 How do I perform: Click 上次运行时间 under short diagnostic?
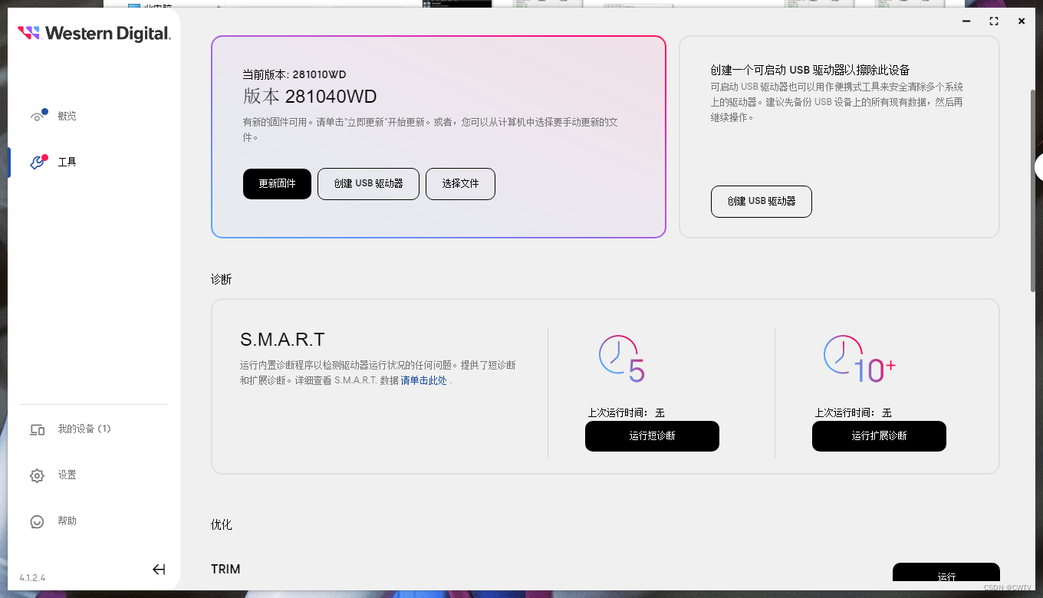pos(617,412)
